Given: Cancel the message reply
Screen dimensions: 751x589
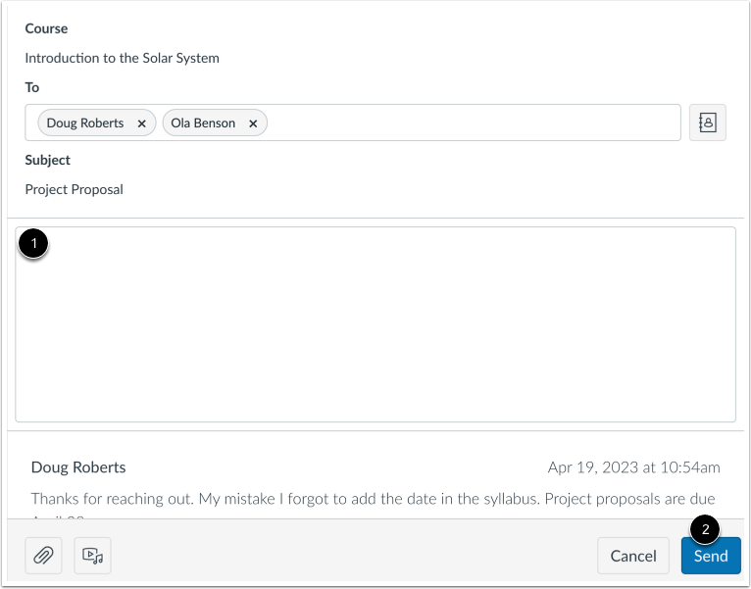Looking at the screenshot, I should click(633, 556).
